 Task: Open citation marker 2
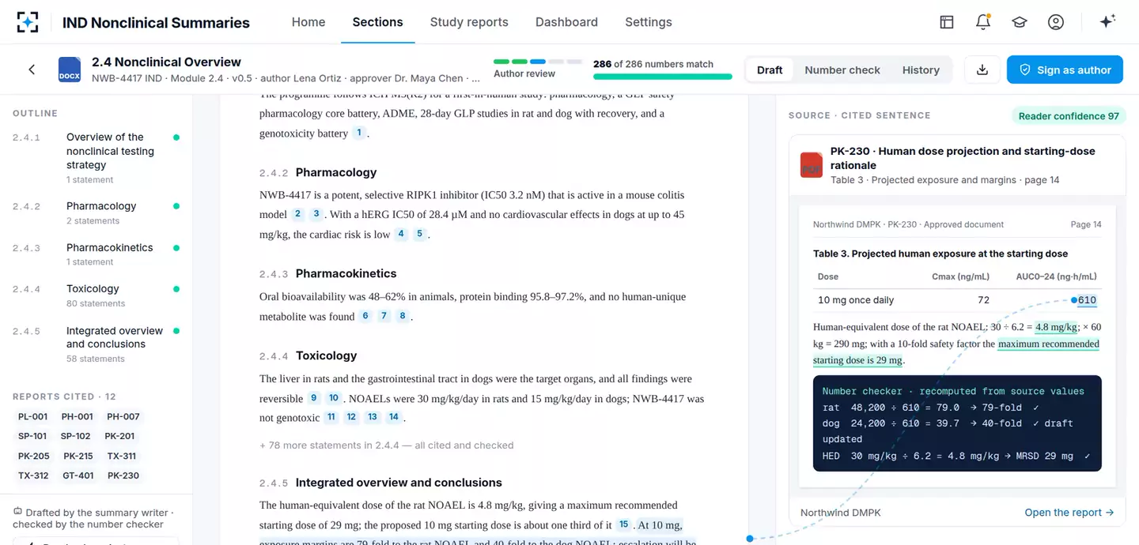coord(298,214)
